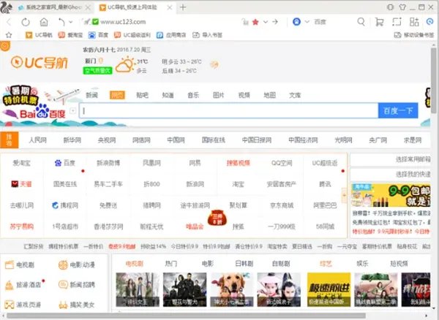Open the search engine selector dropdown arrow
This screenshot has width=439, height=320.
(x=307, y=21)
